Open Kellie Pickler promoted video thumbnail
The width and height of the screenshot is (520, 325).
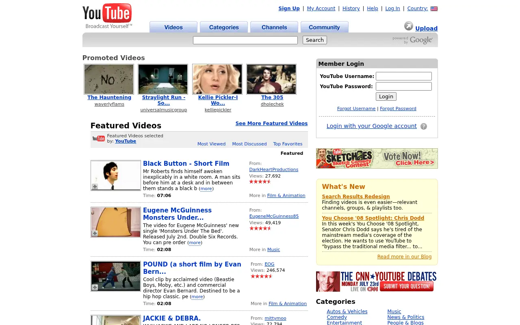pos(217,79)
